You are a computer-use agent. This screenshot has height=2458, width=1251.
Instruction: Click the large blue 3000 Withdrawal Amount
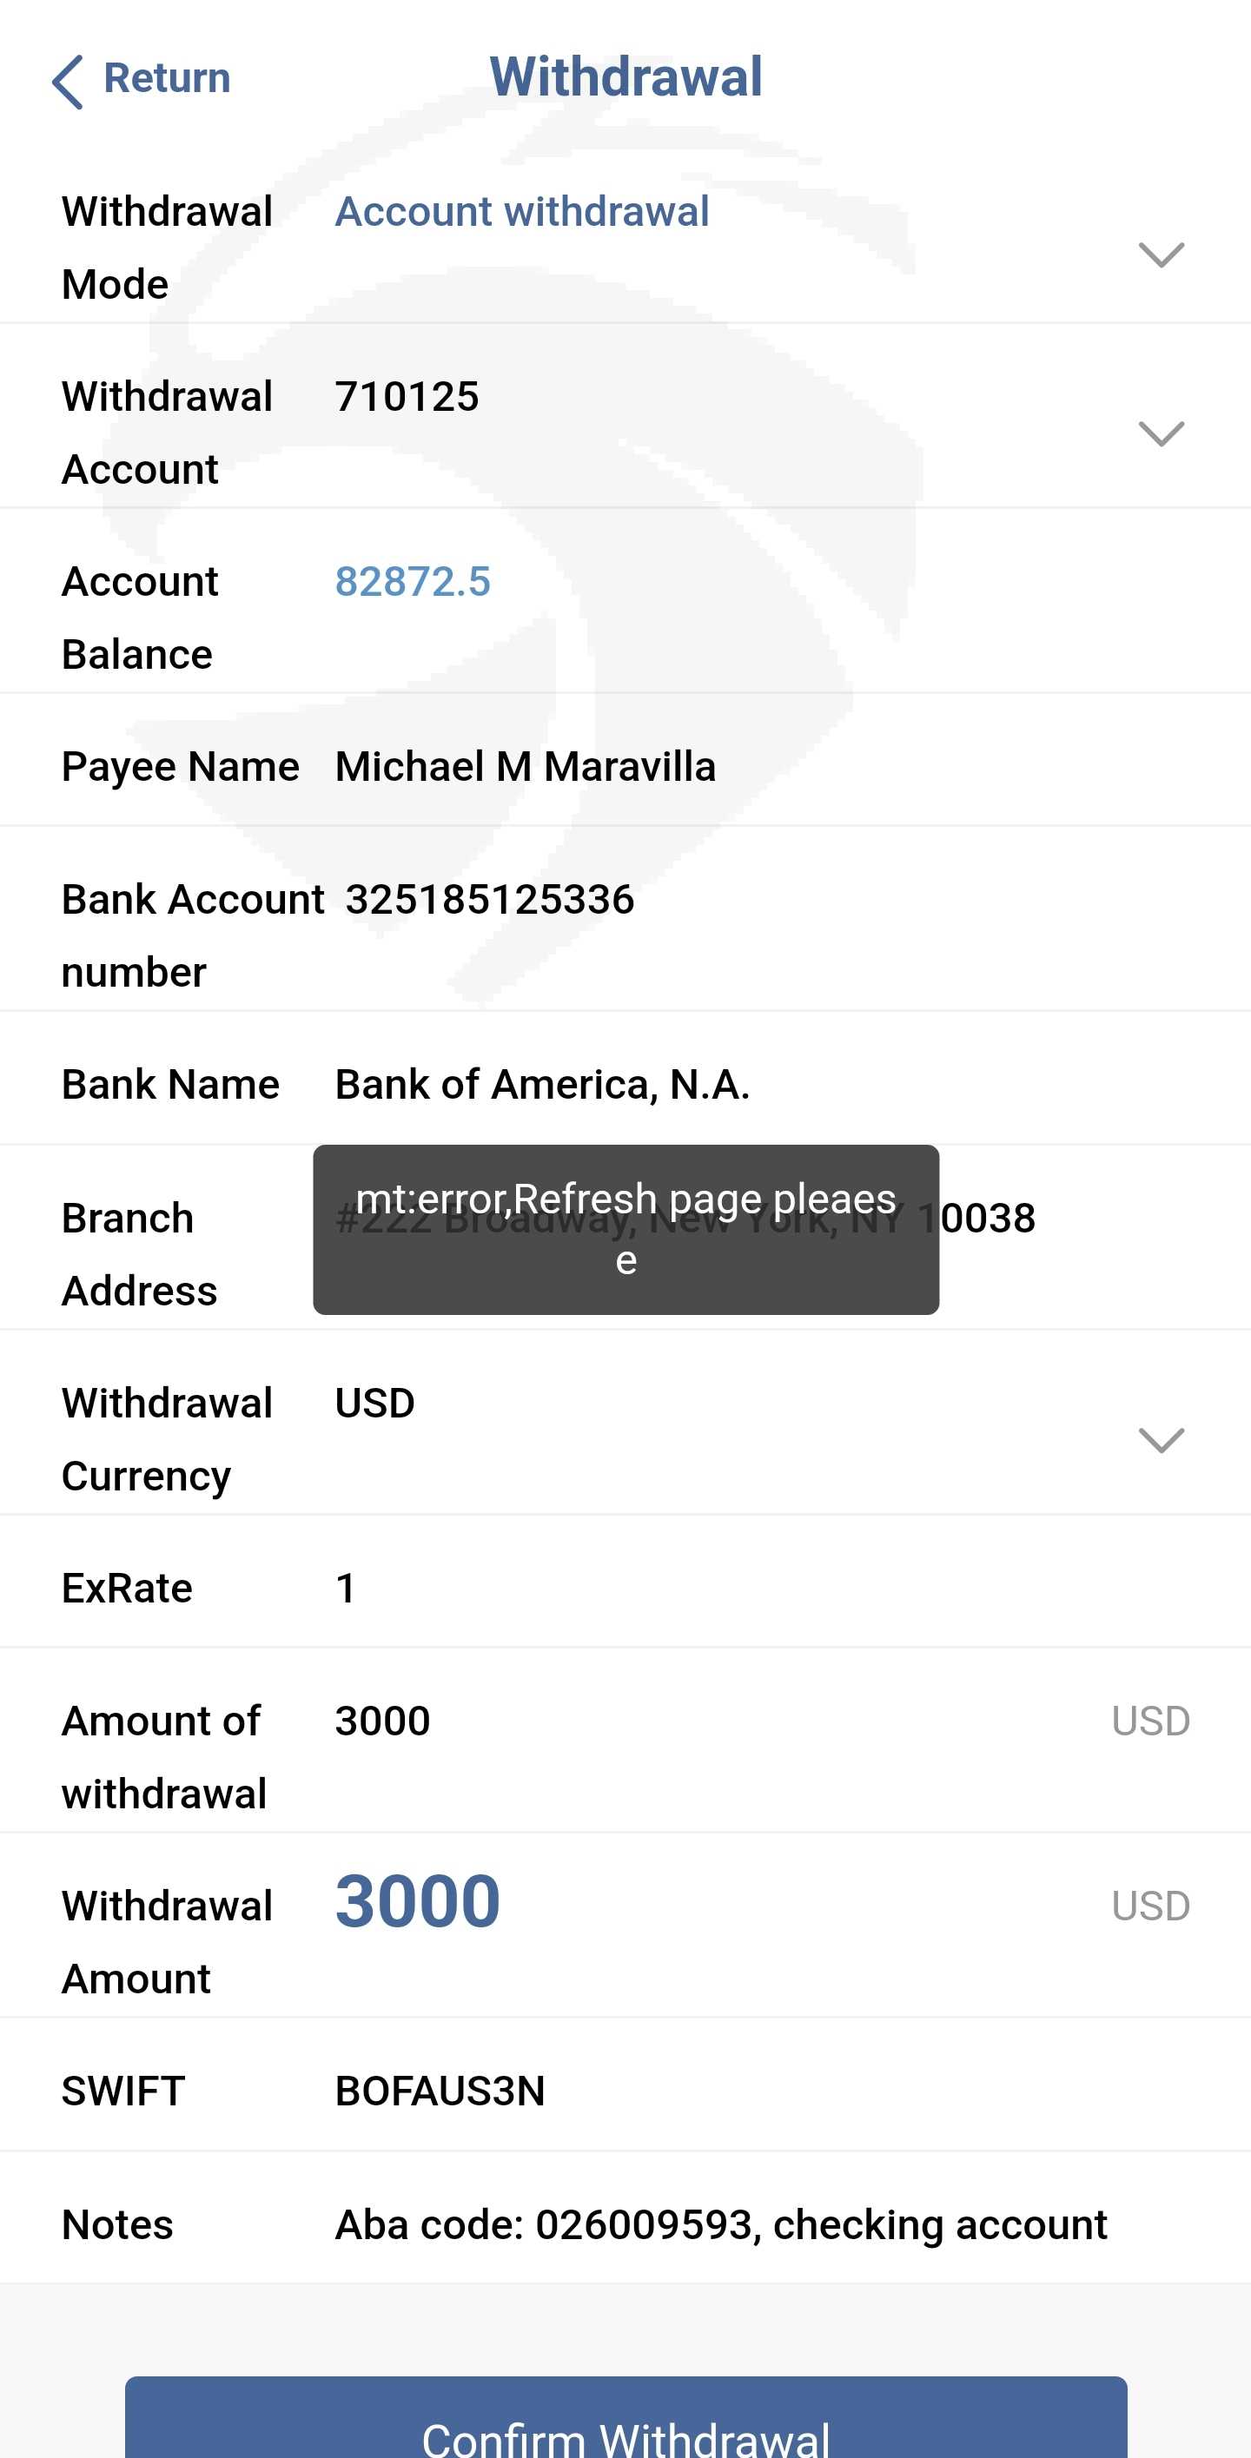pos(417,1902)
